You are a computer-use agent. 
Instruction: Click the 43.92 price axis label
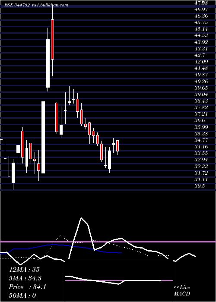coord(201,42)
